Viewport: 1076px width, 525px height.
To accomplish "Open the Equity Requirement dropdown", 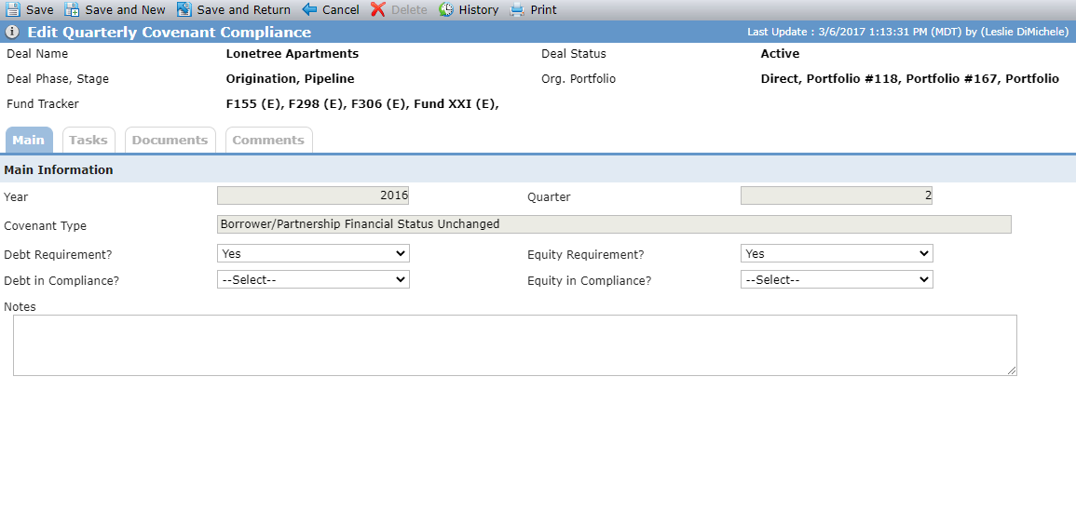I will point(837,253).
